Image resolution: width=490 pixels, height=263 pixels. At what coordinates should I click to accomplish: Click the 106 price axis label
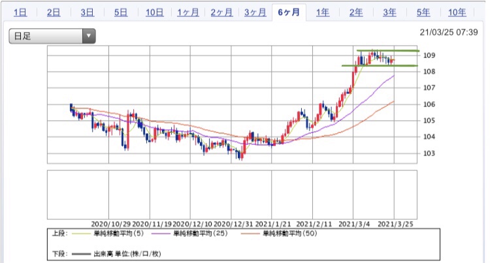pos(429,104)
